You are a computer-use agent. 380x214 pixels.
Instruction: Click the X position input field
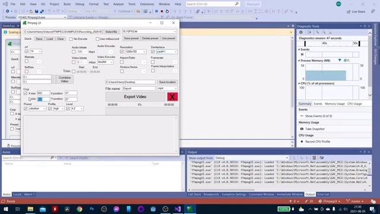[x=71, y=93]
